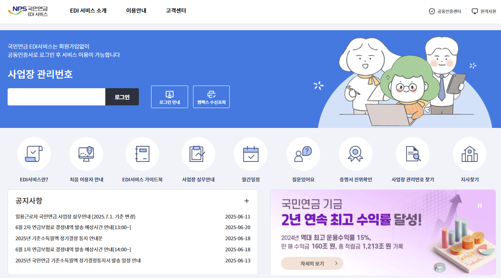Click the 공동인증센터 shield icon
The width and height of the screenshot is (501, 278).
pyautogui.click(x=432, y=11)
